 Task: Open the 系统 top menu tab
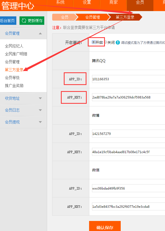[x=60, y=5]
